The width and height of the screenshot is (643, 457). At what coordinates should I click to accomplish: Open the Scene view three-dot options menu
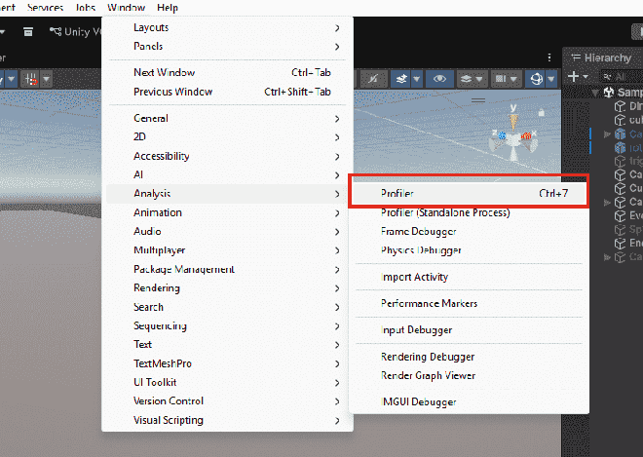(x=549, y=57)
